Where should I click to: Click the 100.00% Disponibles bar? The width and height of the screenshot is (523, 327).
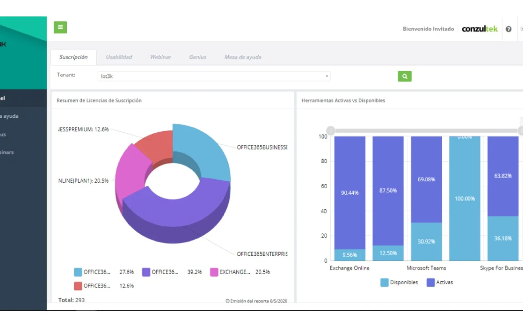tap(464, 198)
